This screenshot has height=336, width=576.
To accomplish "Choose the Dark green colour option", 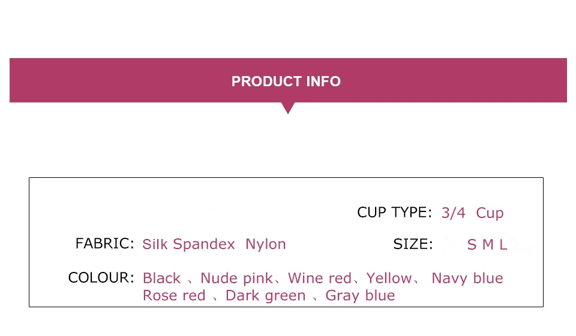I will pos(266,296).
